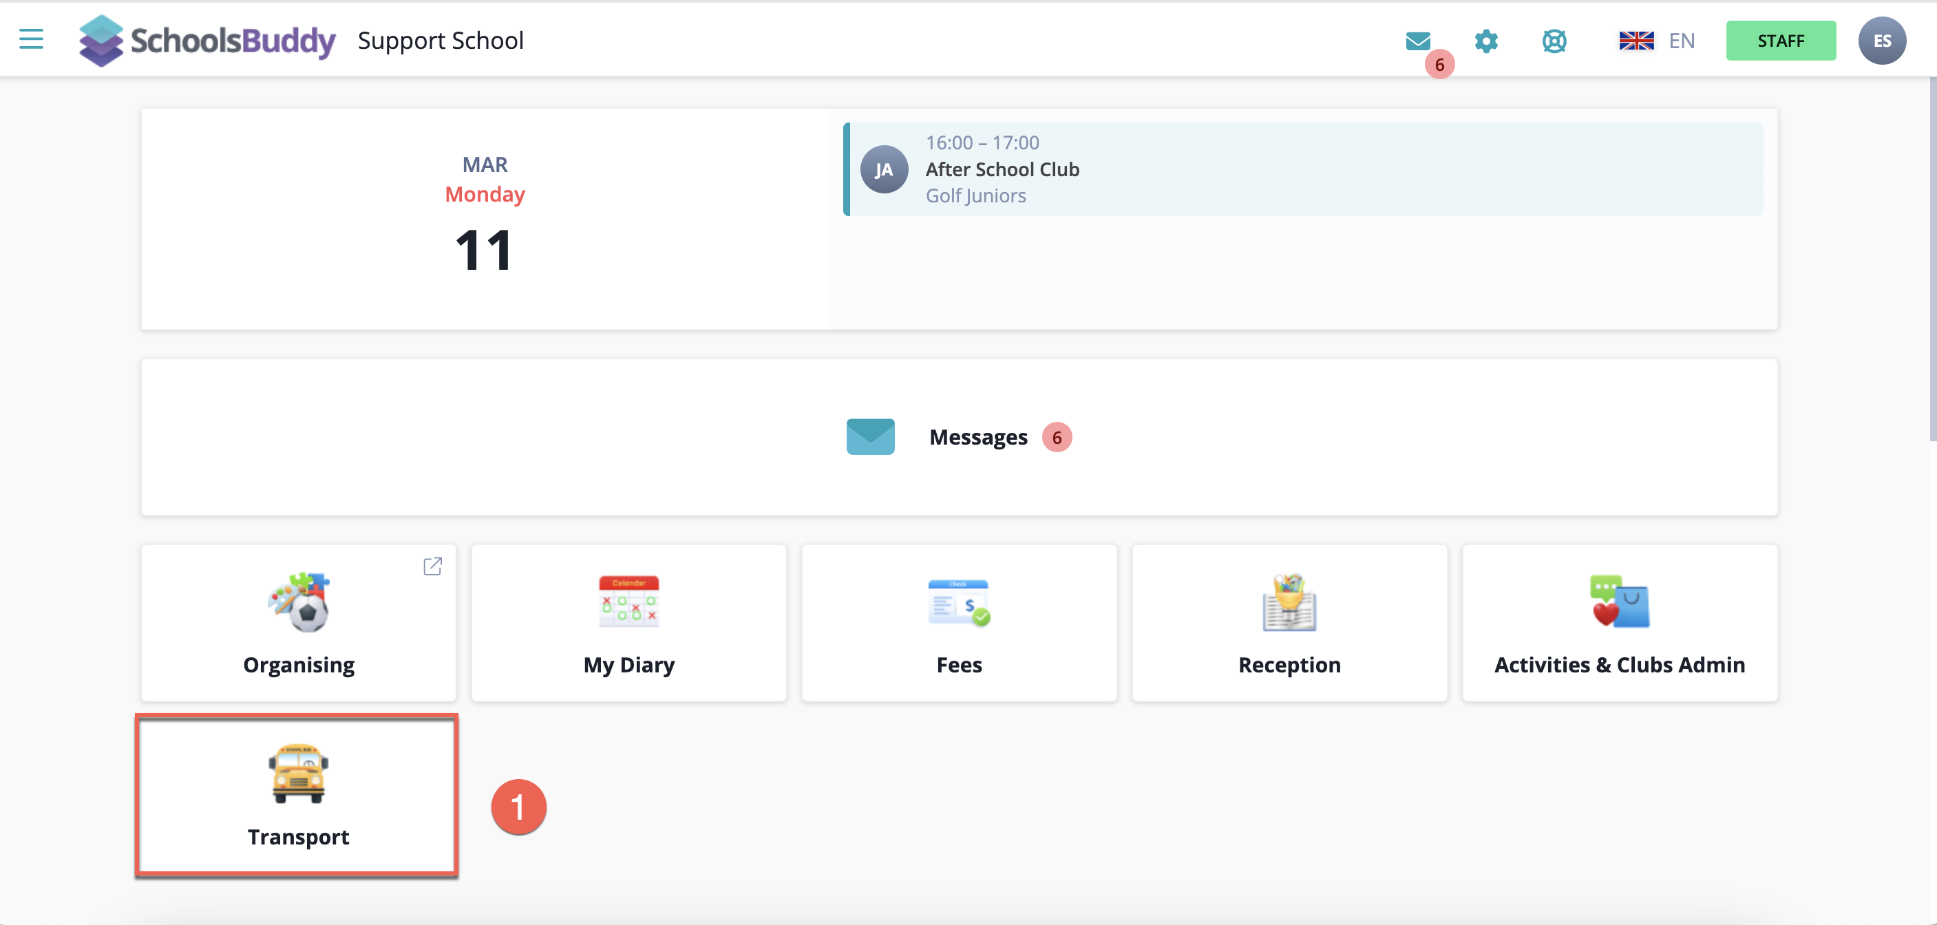Open Activities & Clubs Admin tile
1937x925 pixels.
[1619, 623]
